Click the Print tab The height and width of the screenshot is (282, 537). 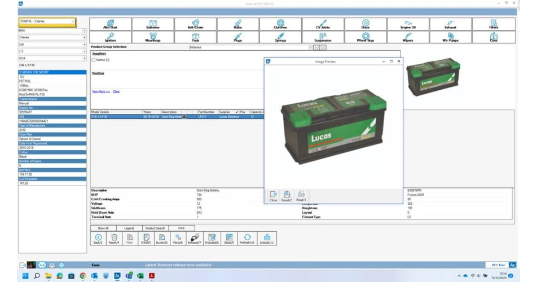click(182, 228)
